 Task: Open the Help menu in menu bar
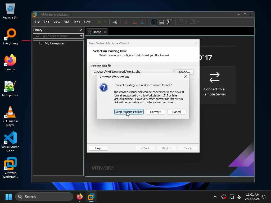click(87, 22)
